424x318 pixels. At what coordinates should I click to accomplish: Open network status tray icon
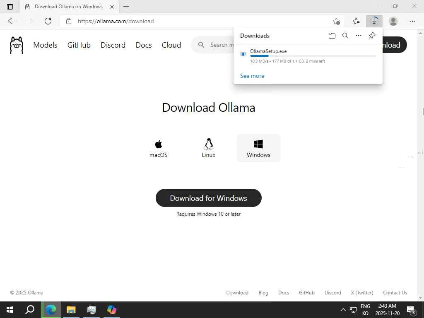[x=353, y=310]
